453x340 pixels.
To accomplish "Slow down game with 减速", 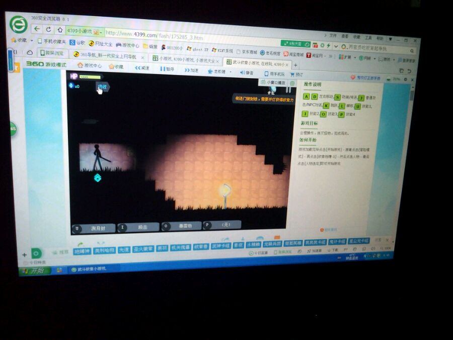I will point(142,68).
